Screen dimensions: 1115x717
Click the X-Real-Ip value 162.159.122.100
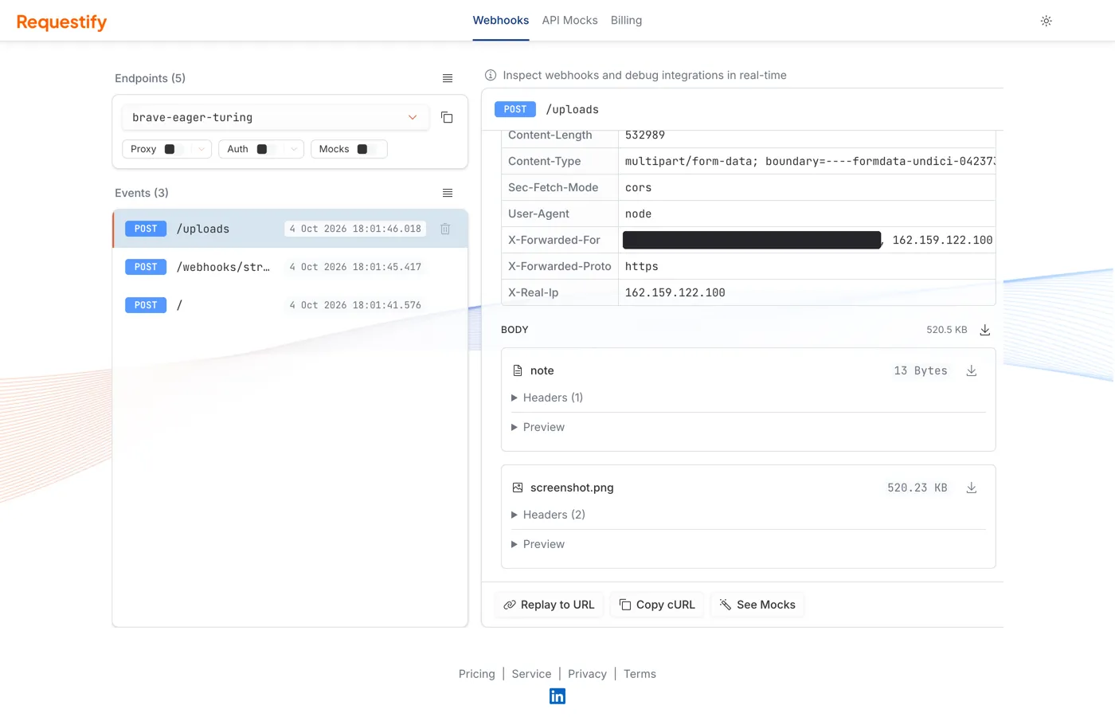coord(675,292)
